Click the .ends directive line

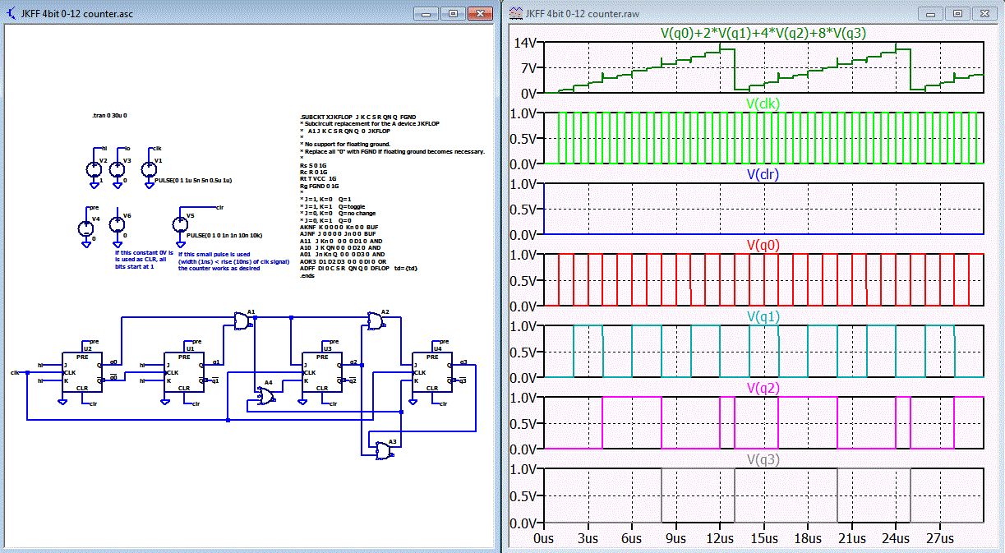coord(307,276)
